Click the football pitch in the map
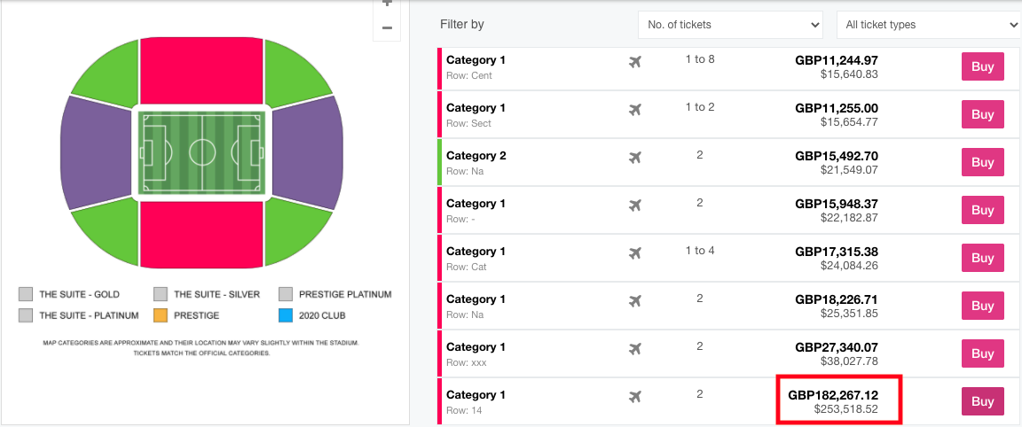The height and width of the screenshot is (427, 1022). pyautogui.click(x=201, y=151)
